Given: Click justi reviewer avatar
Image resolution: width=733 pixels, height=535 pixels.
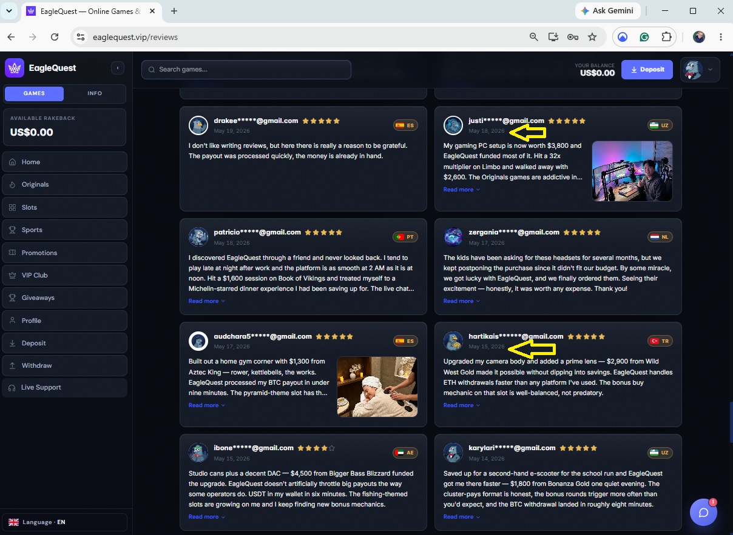Looking at the screenshot, I should point(453,125).
